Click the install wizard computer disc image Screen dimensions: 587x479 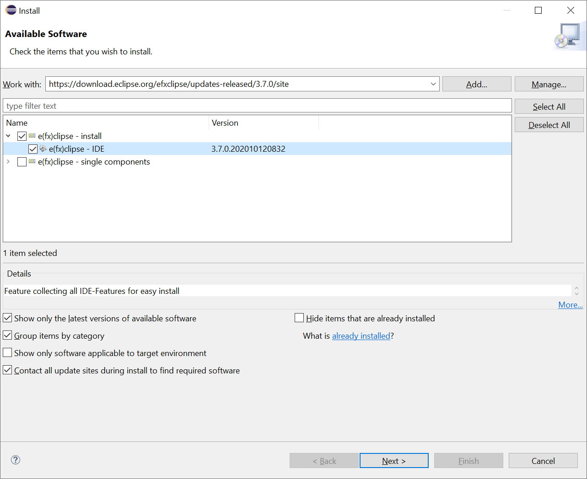pos(568,36)
